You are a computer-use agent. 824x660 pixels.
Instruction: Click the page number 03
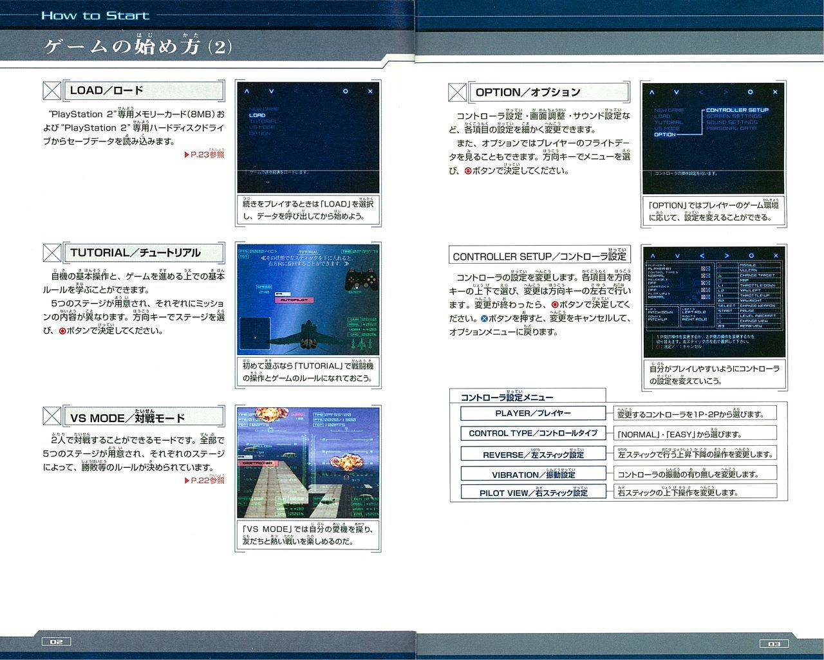click(774, 643)
